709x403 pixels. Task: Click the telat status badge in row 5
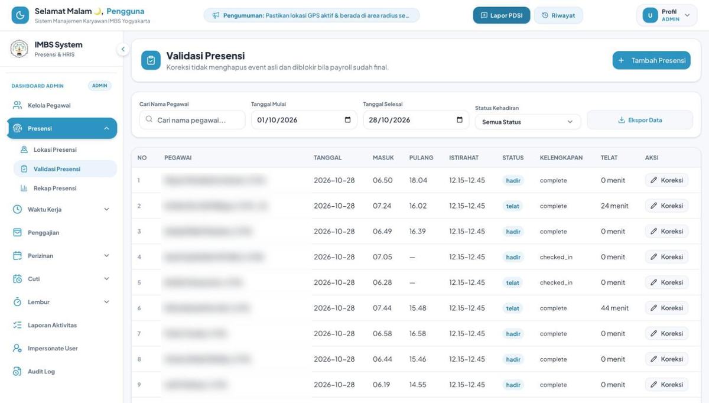click(x=512, y=282)
